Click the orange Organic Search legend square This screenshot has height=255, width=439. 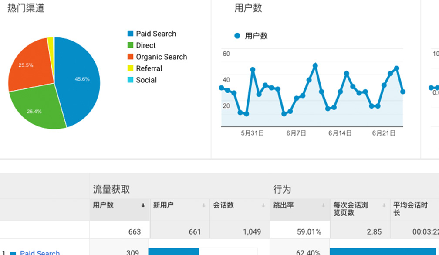pos(130,57)
